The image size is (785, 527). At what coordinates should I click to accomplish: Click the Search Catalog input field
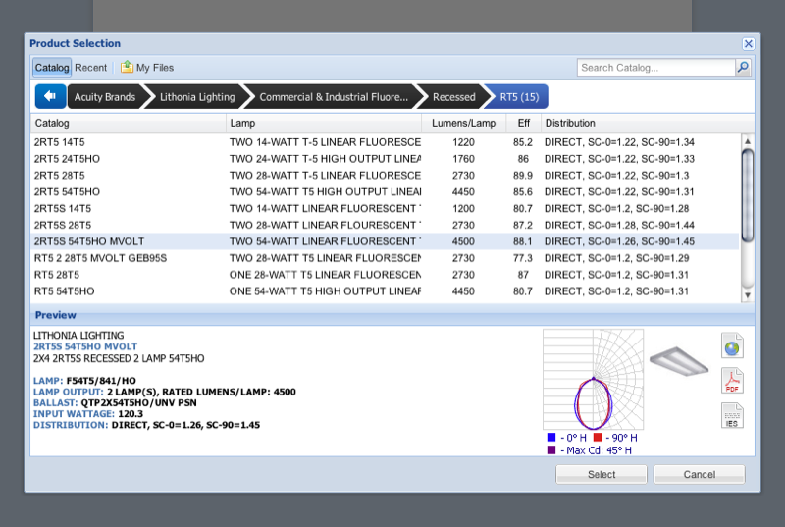[655, 68]
